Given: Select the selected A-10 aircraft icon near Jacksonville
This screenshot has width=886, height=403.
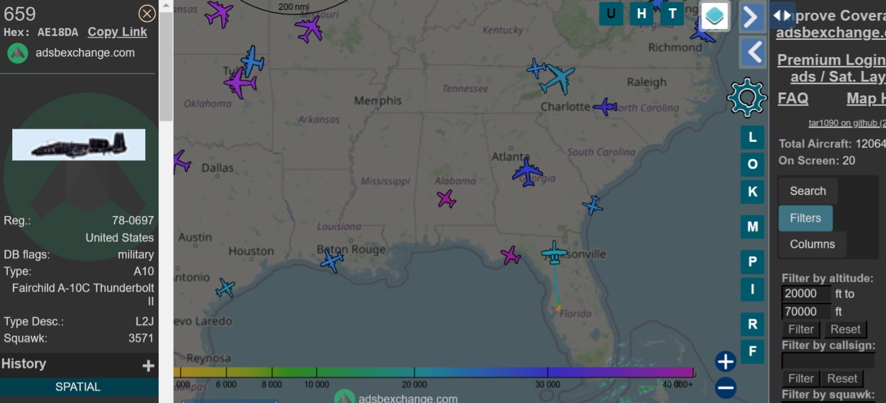Looking at the screenshot, I should point(554,252).
